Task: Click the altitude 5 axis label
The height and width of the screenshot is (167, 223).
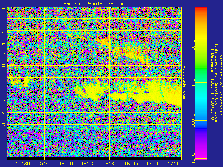Action: (3, 101)
